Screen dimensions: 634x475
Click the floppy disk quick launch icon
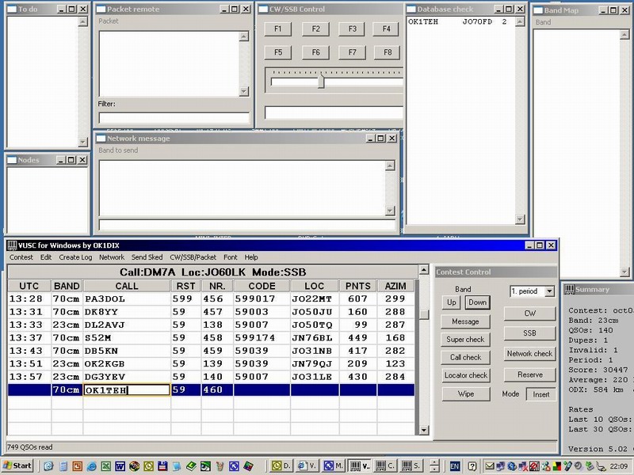coord(162,466)
